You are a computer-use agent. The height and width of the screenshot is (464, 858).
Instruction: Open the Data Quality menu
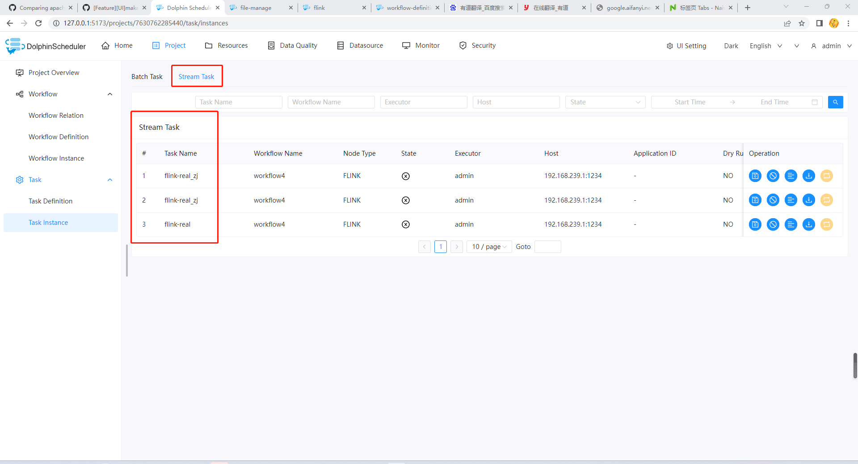point(293,46)
